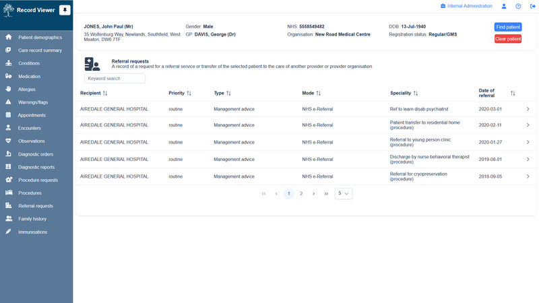Click the Procedure requests icon
The height and width of the screenshot is (303, 539).
9,179
